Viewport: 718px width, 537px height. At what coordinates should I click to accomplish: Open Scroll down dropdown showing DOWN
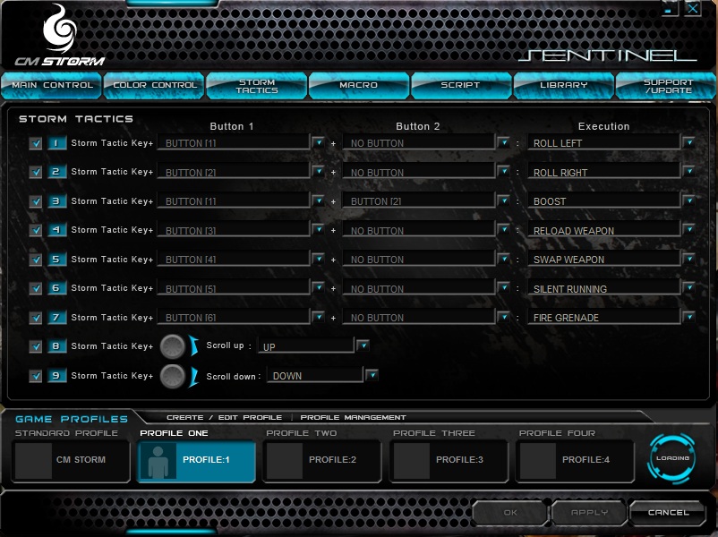(372, 375)
